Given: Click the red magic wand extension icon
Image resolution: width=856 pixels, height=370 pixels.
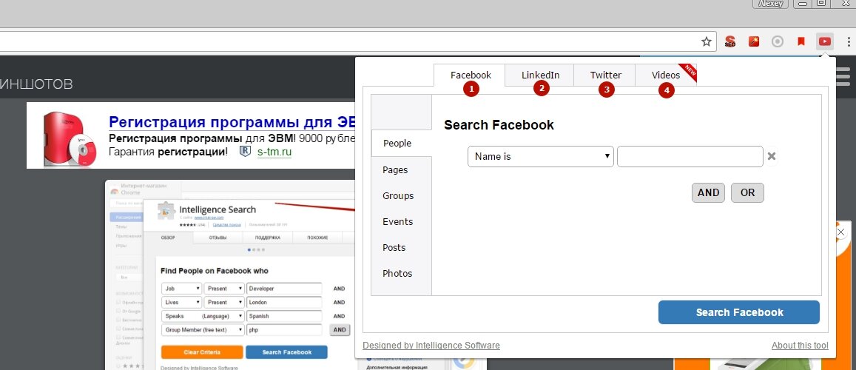Looking at the screenshot, I should 754,41.
